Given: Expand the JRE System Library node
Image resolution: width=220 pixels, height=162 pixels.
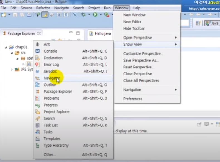Looking at the screenshot, I should 12,70.
